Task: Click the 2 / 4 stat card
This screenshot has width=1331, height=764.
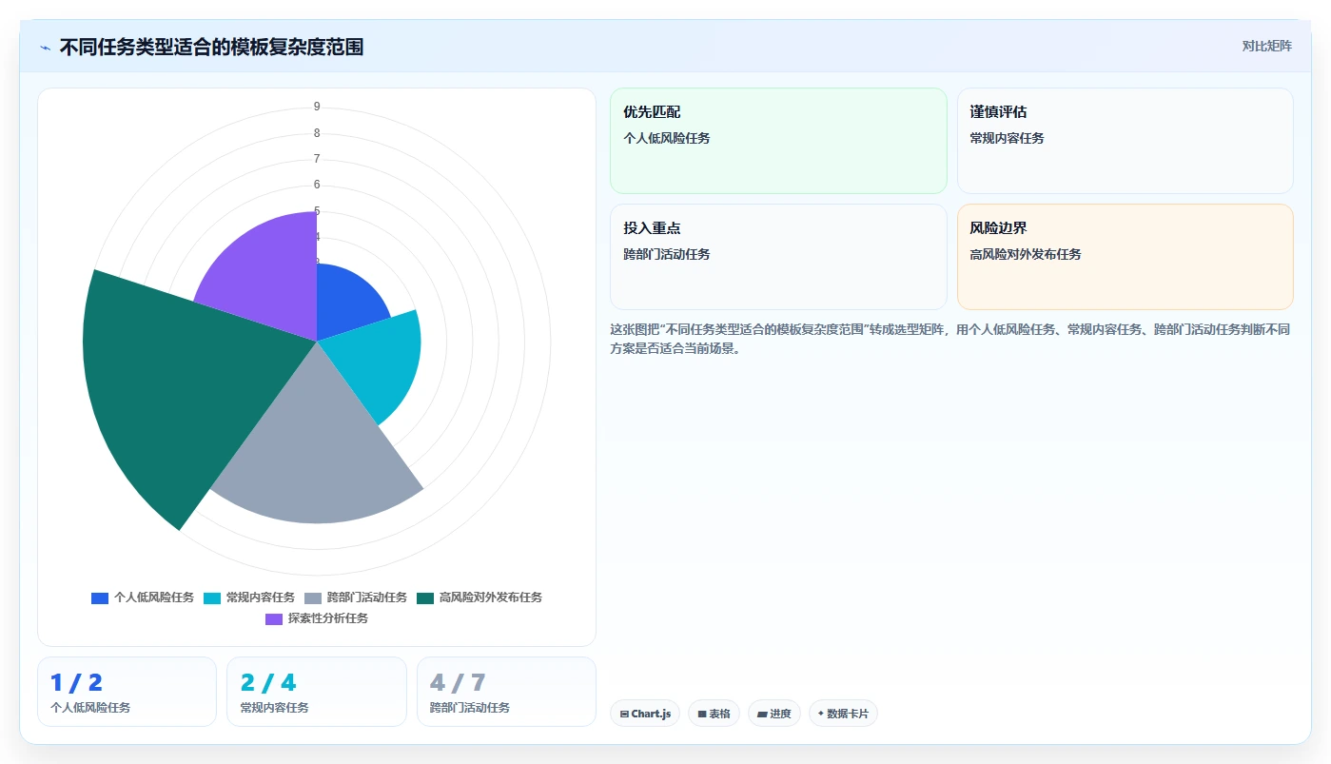Action: point(316,692)
